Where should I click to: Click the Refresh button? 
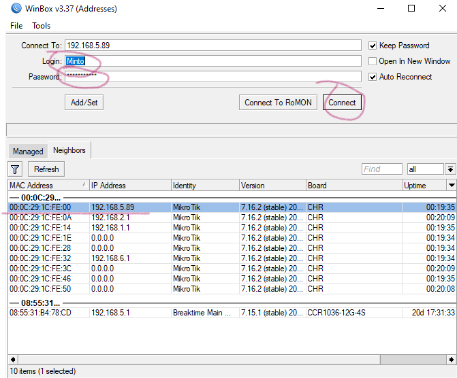46,169
